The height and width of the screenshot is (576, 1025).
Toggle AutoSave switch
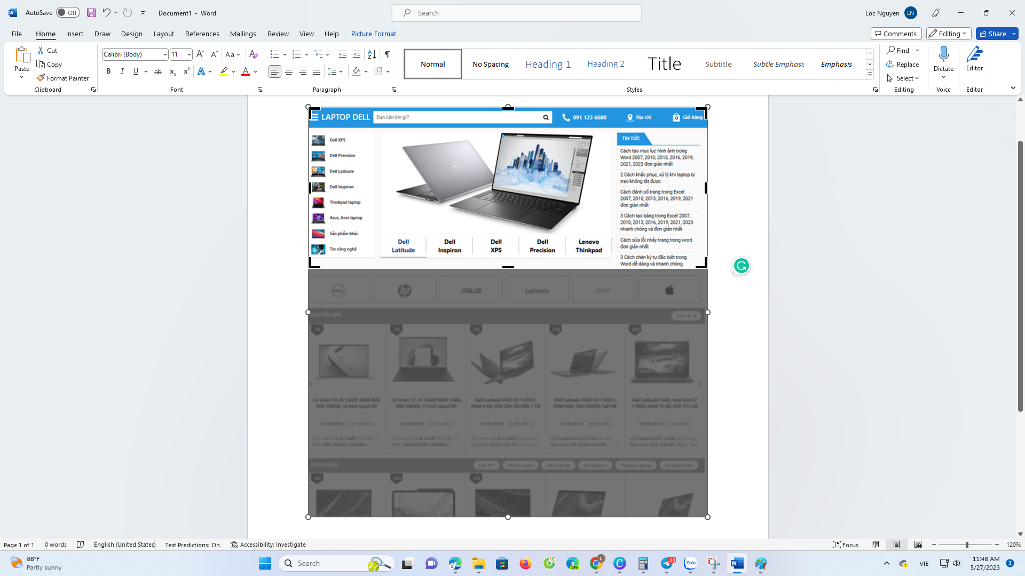(x=68, y=13)
